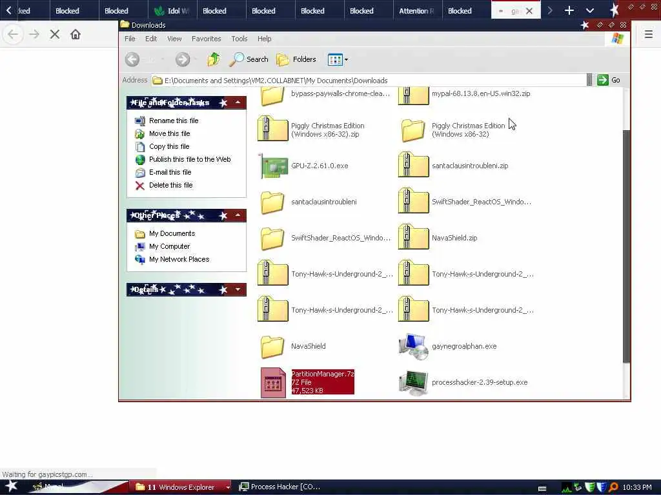Click the Up folder toolbar icon
Screen dimensions: 661x495
214,59
